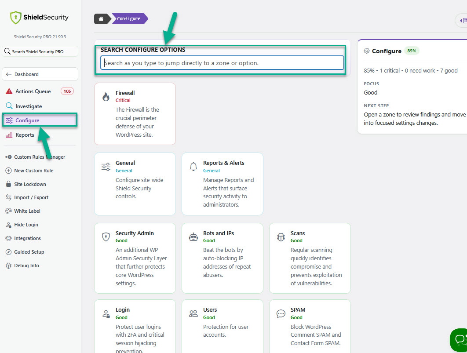Open the green chat support widget
Image resolution: width=467 pixels, height=353 pixels.
(x=460, y=340)
